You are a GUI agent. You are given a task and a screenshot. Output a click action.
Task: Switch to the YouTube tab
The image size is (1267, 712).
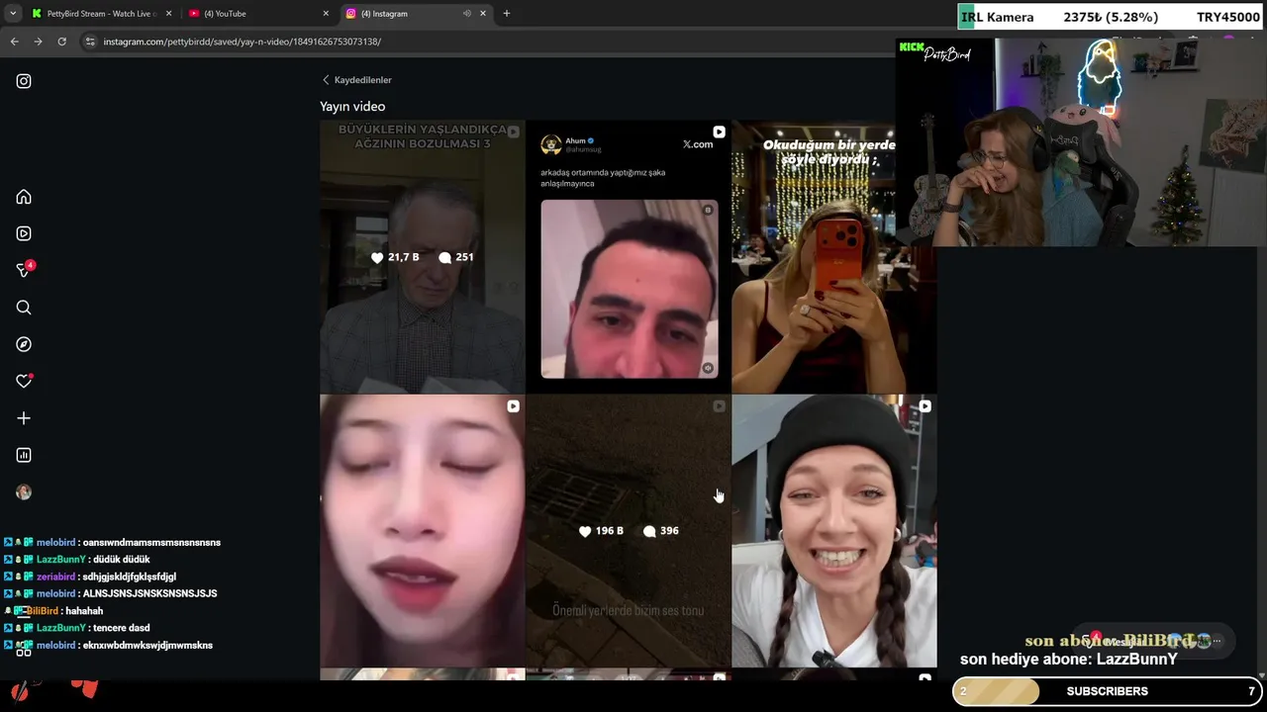point(259,14)
